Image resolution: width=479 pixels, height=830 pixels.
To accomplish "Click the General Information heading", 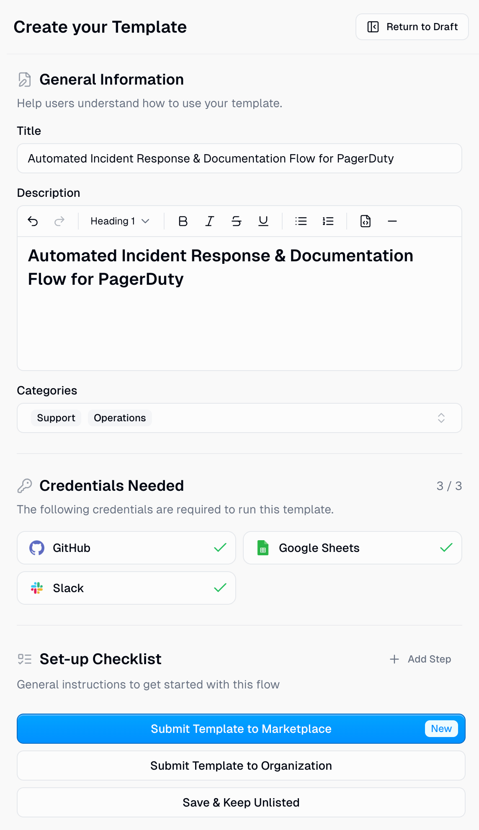I will coord(112,80).
